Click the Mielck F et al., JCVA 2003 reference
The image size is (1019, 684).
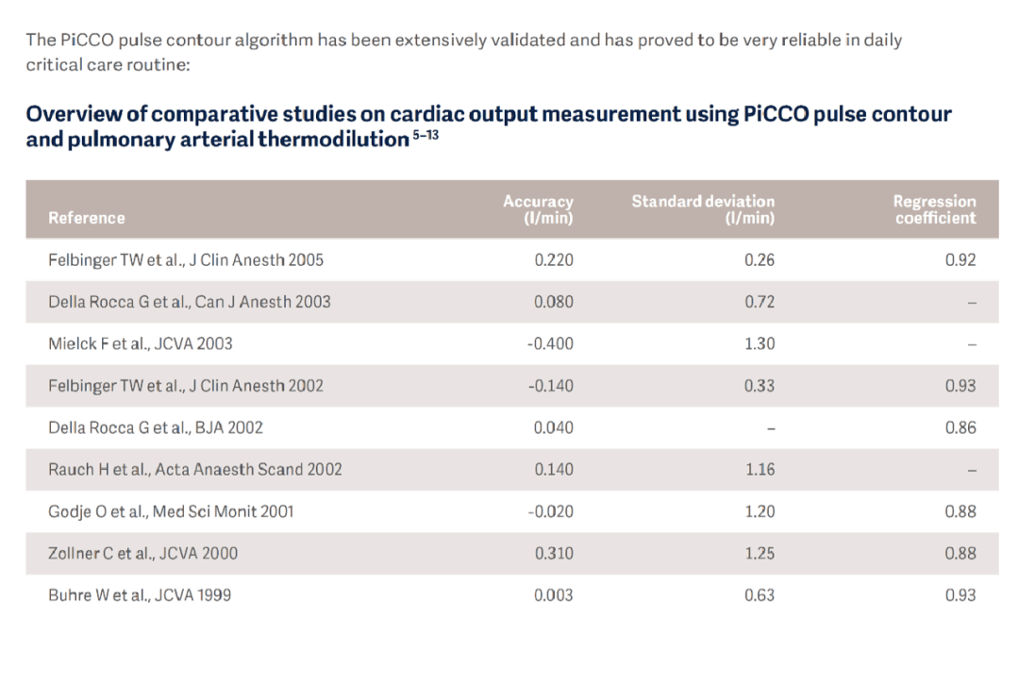(141, 343)
